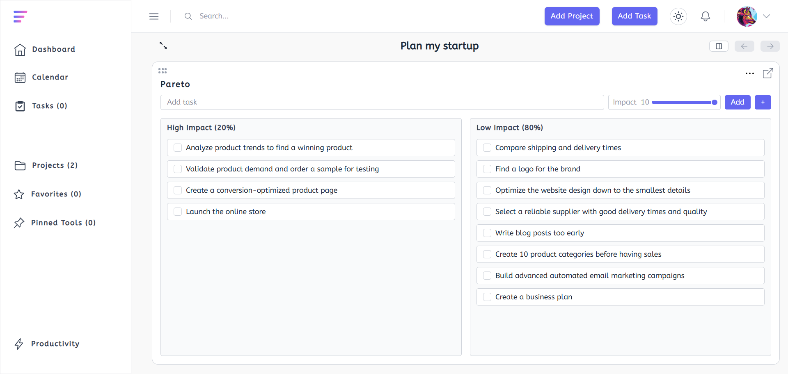788x374 pixels.
Task: Navigate back with the left arrow
Action: pyautogui.click(x=744, y=46)
